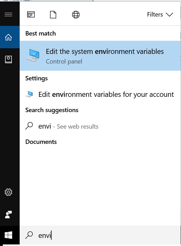
Task: Click small computer icon beside account variables
Action: tap(29, 94)
